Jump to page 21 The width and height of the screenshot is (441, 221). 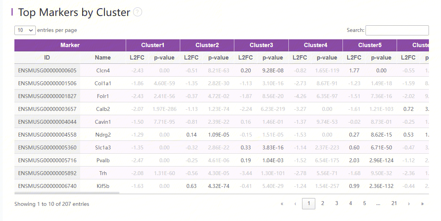click(394, 203)
